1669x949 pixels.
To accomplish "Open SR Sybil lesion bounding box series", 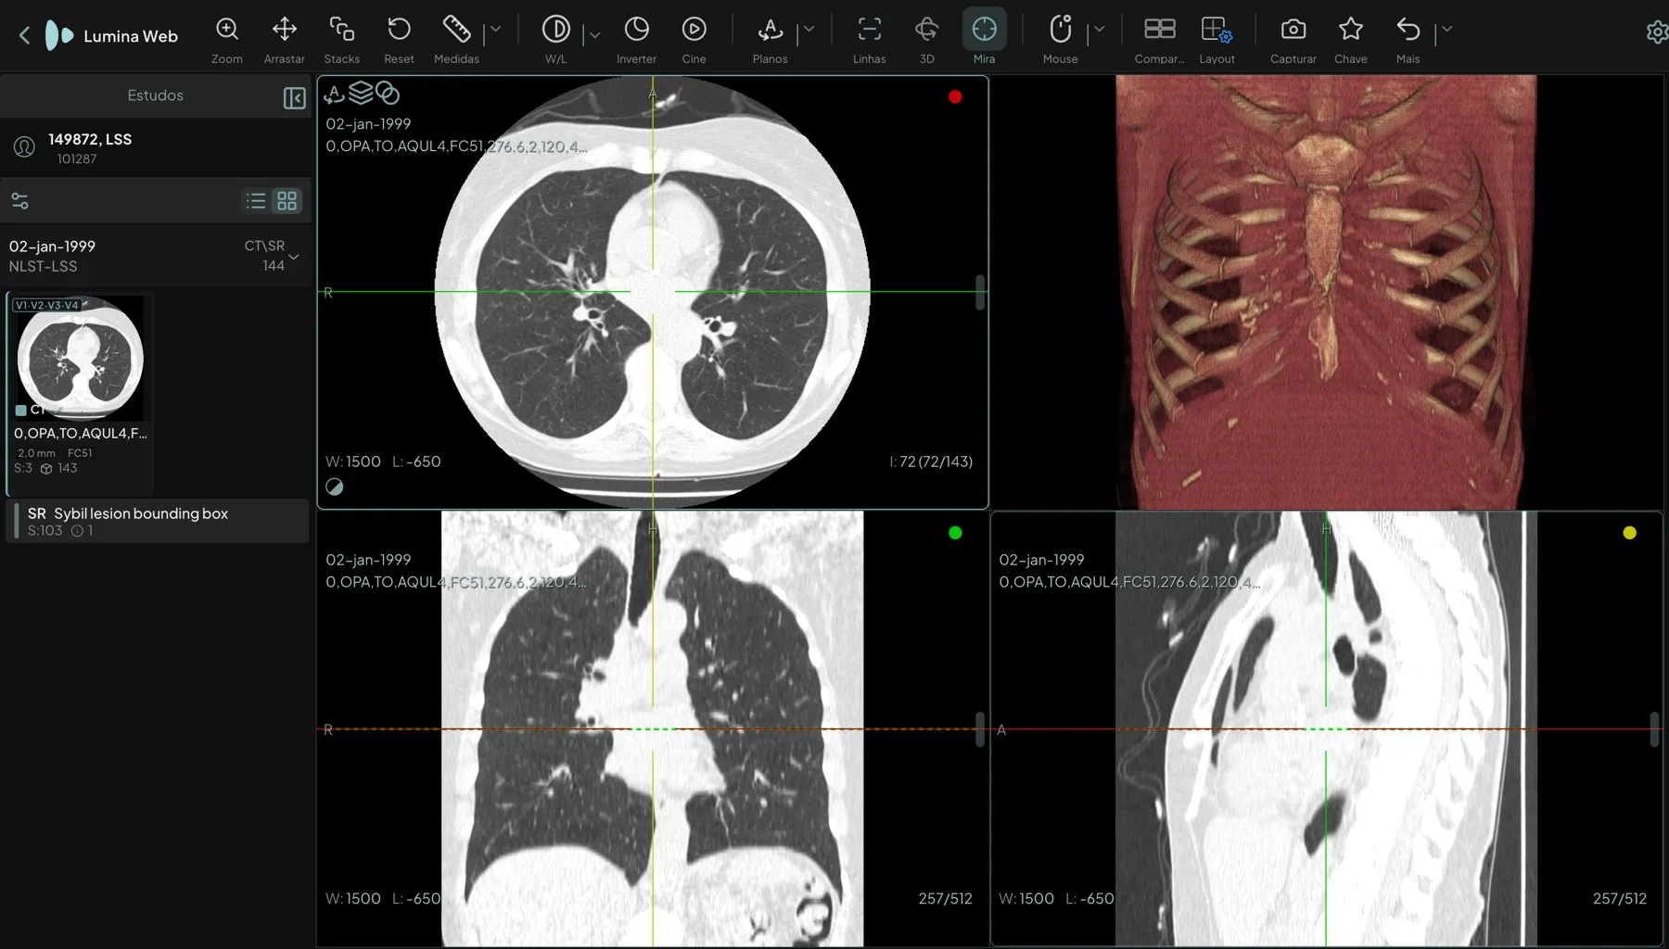I will 158,521.
